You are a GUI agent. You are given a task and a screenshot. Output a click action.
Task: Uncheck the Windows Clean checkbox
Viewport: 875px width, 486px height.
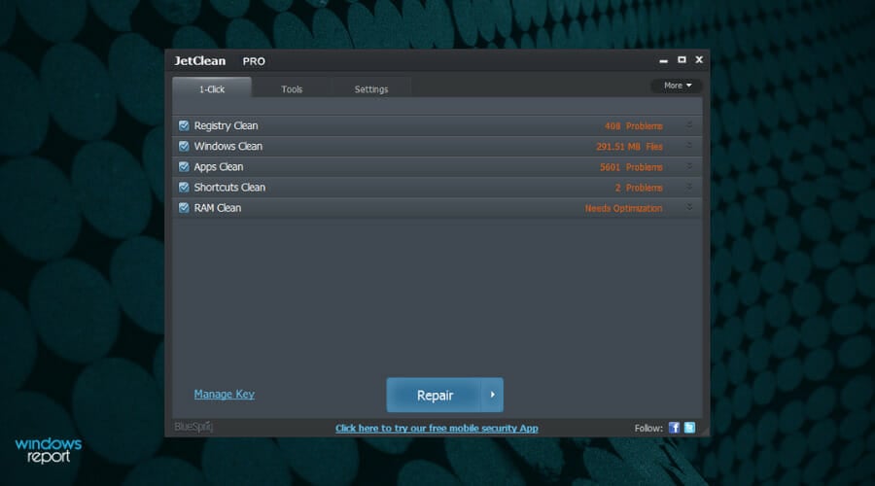[x=184, y=146]
